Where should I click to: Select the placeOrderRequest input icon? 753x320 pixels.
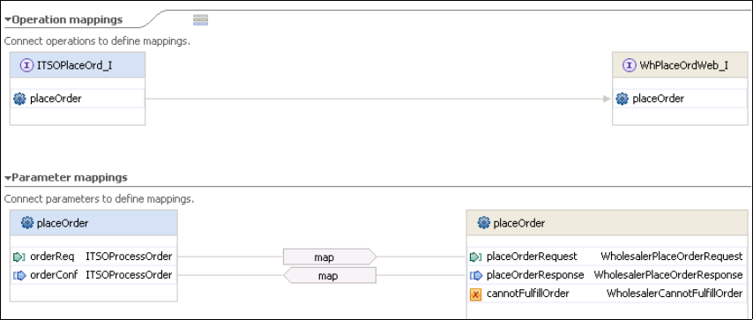pyautogui.click(x=475, y=257)
